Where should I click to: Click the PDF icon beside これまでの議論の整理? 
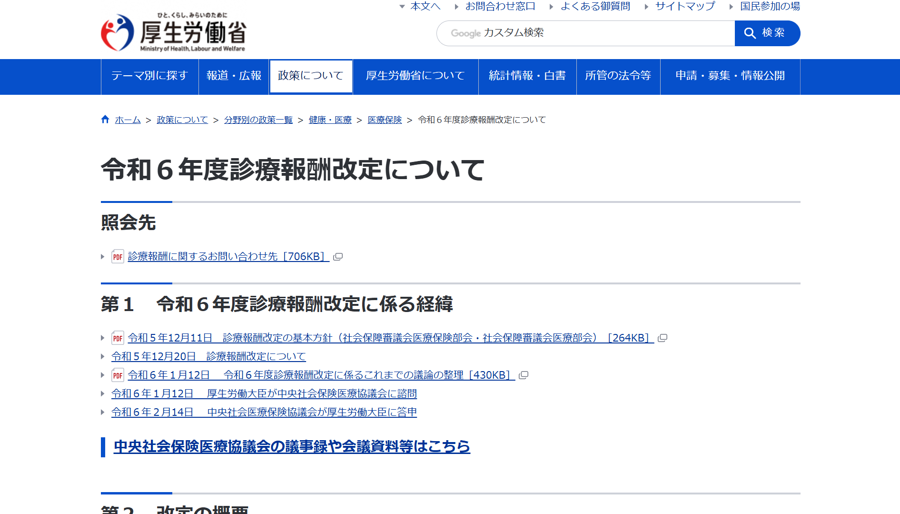[118, 375]
